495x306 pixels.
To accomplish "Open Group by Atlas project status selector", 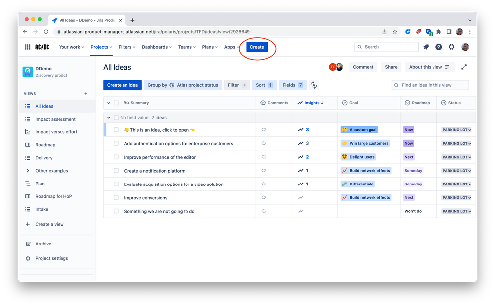I will [x=183, y=85].
